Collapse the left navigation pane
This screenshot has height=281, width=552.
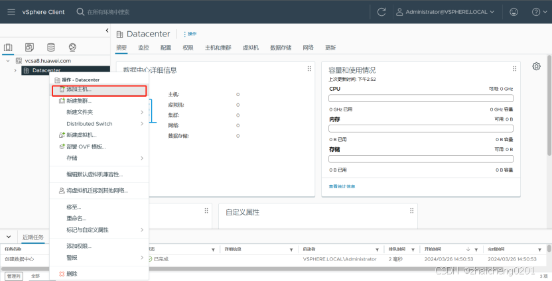coord(107,30)
